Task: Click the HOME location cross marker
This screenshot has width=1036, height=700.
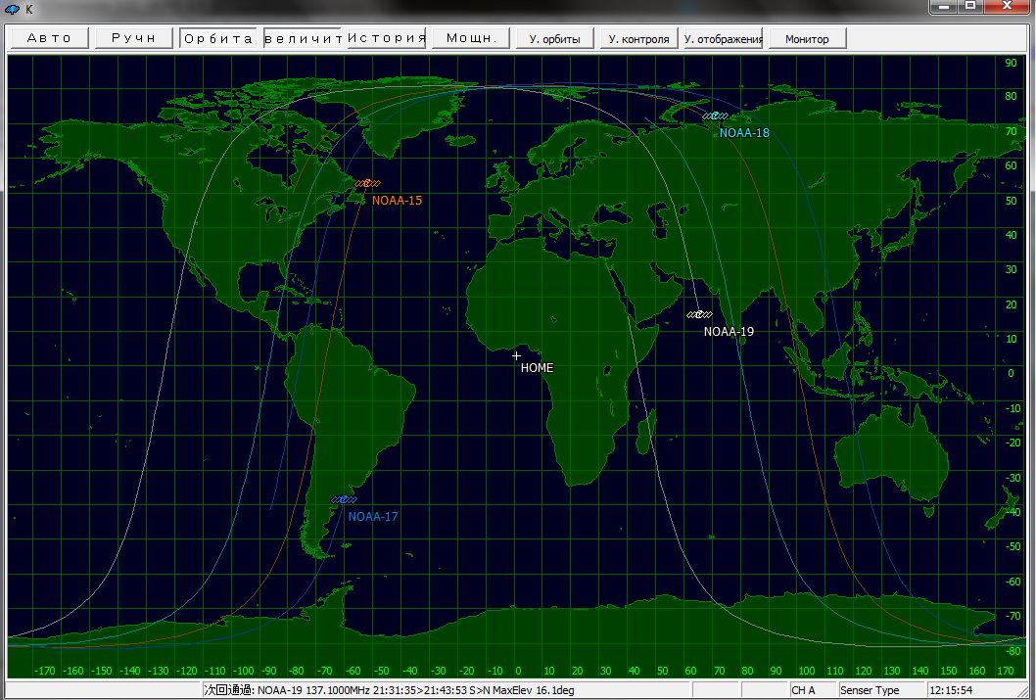Action: 516,356
